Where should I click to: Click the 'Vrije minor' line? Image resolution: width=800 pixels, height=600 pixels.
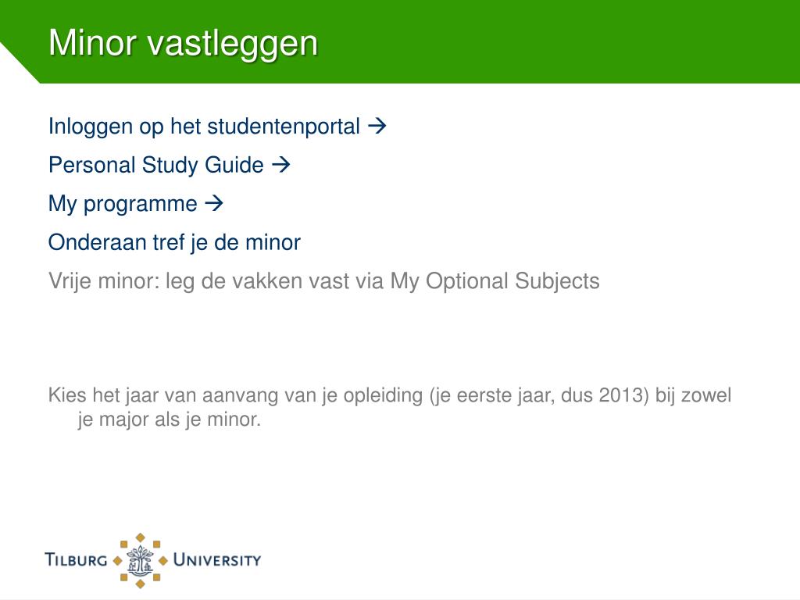(x=324, y=281)
